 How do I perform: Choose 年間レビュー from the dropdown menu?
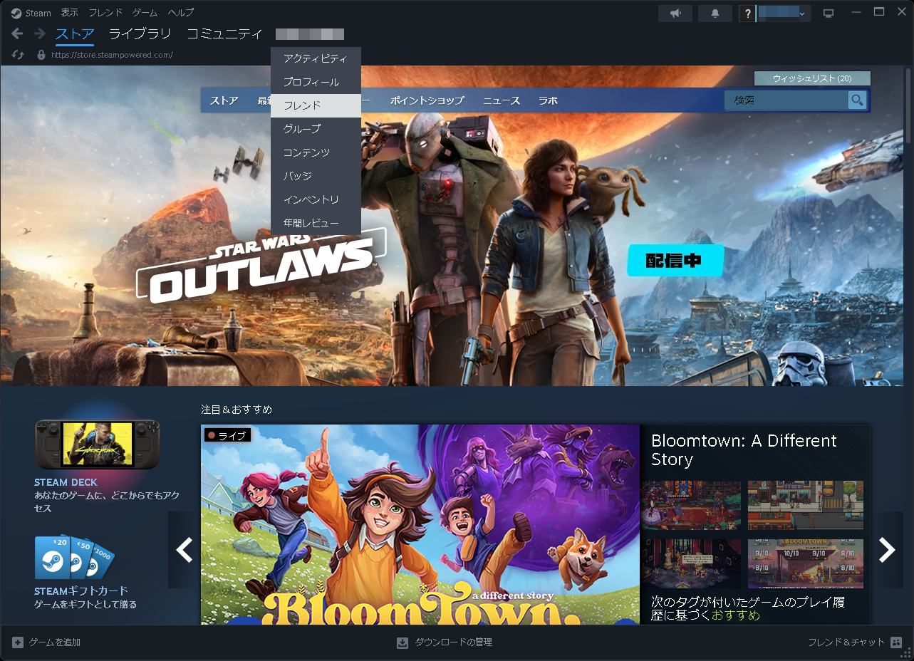pyautogui.click(x=316, y=223)
